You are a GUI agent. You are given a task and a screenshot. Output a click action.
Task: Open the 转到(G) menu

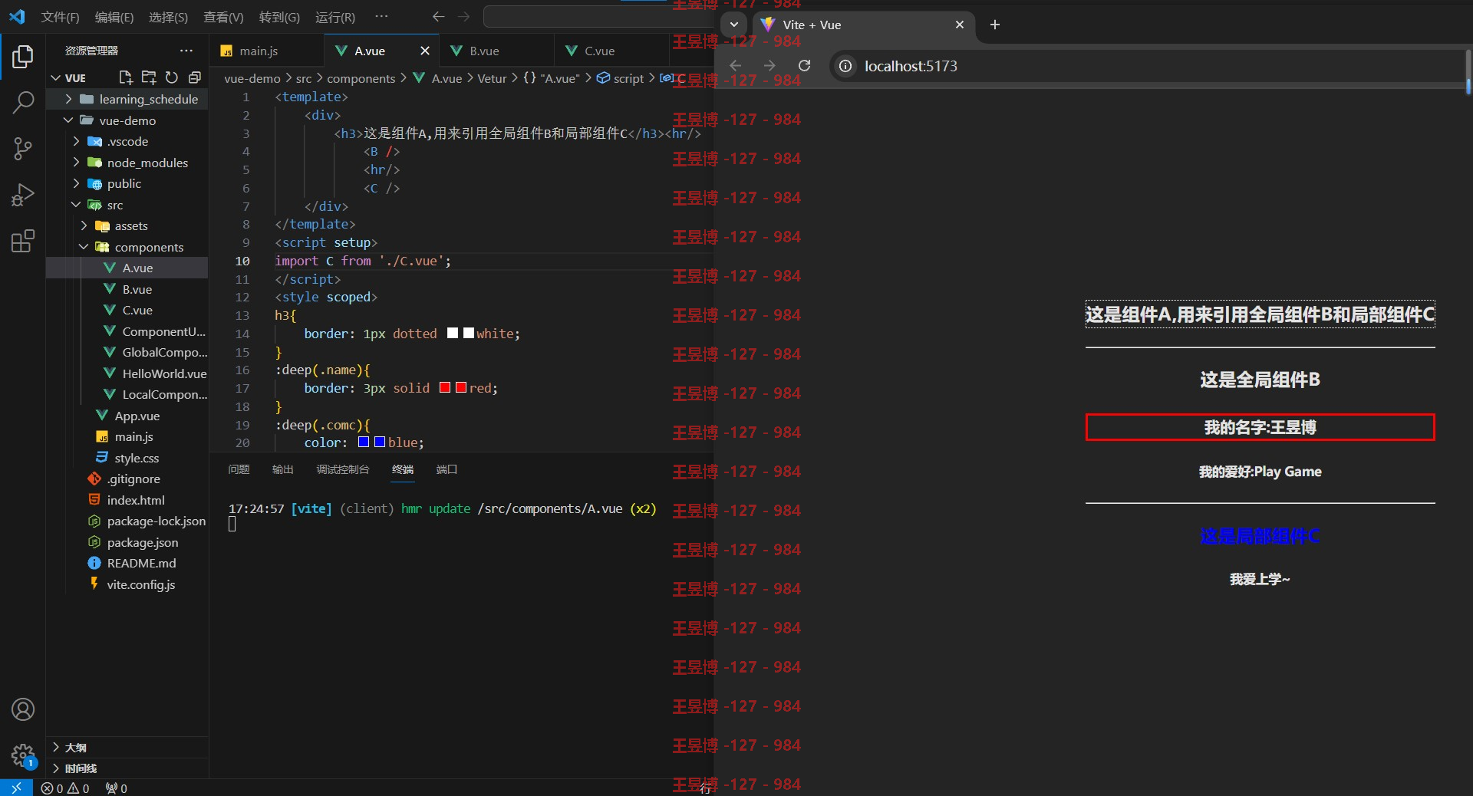pos(279,17)
